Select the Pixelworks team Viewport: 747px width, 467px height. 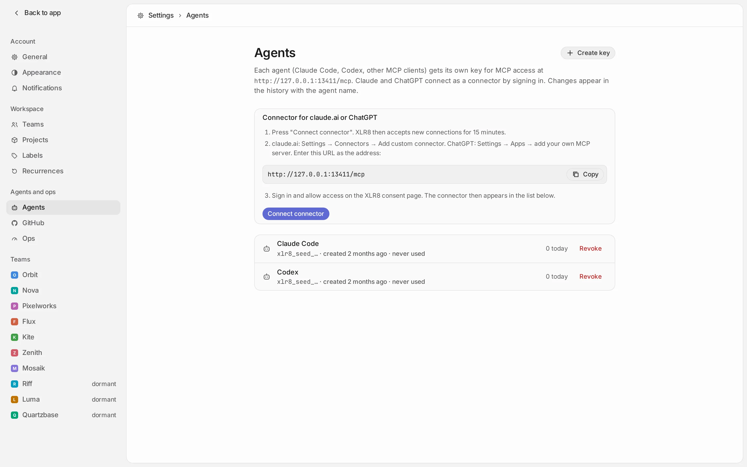click(63, 306)
